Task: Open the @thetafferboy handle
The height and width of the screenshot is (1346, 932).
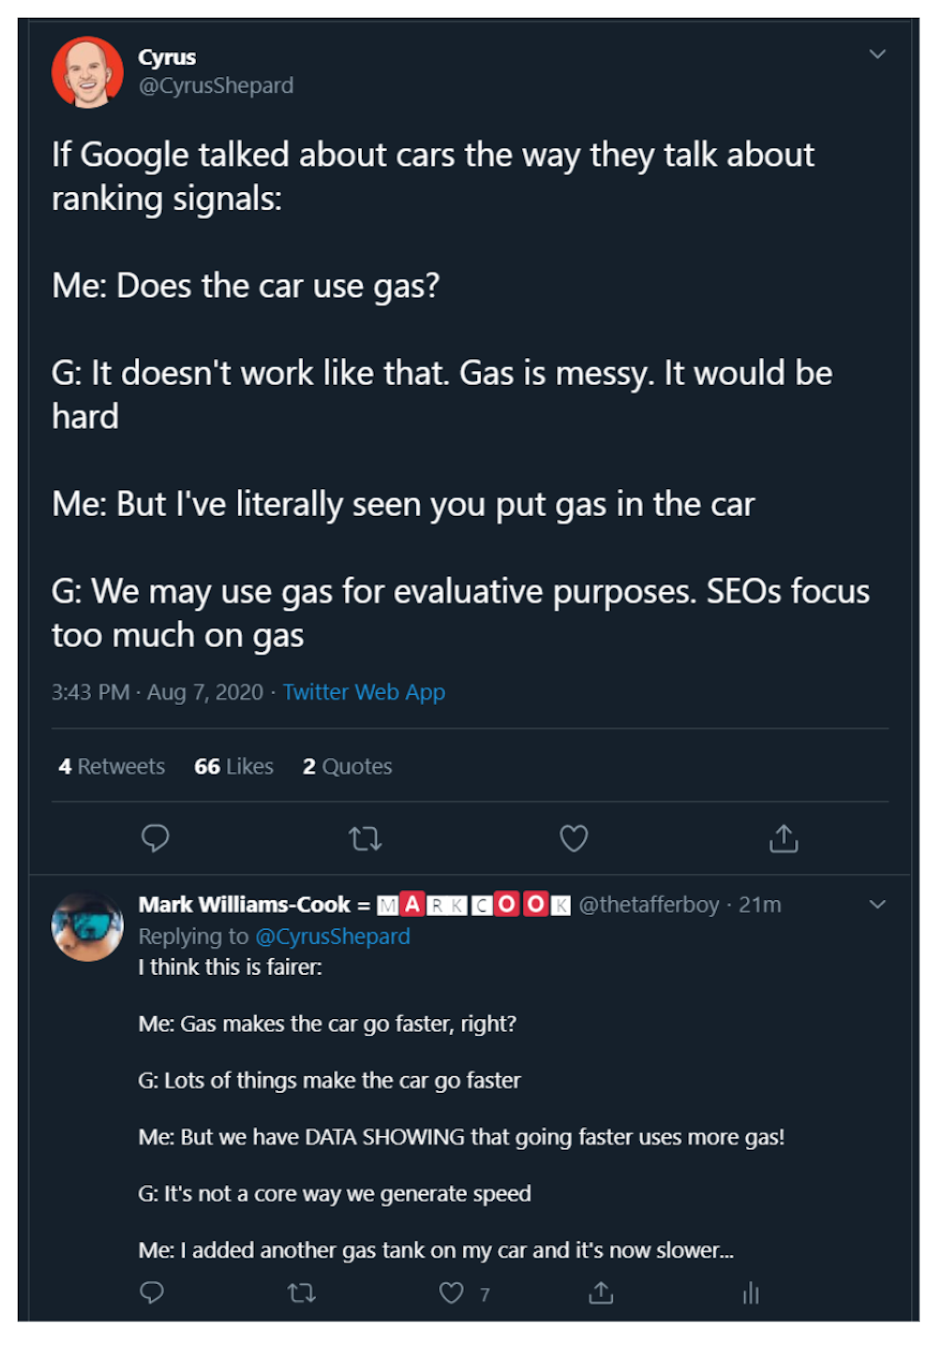Action: pos(649,905)
